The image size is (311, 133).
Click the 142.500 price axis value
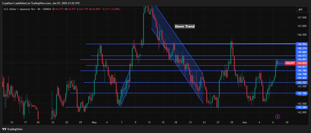click(302, 104)
